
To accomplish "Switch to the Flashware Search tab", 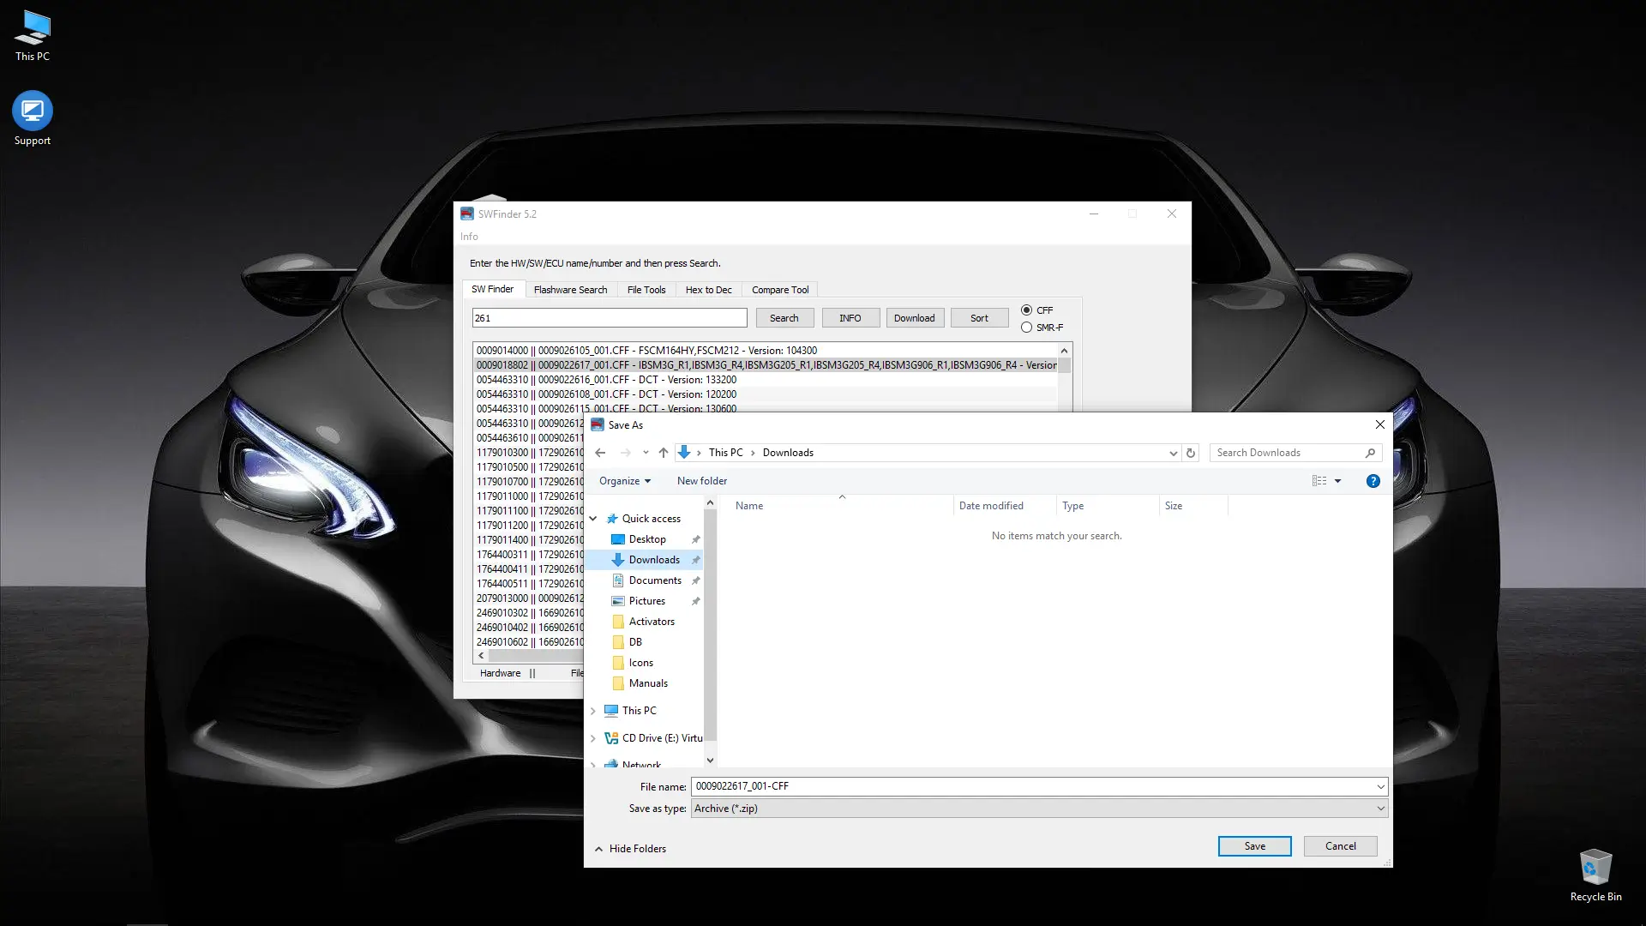I will pos(570,290).
